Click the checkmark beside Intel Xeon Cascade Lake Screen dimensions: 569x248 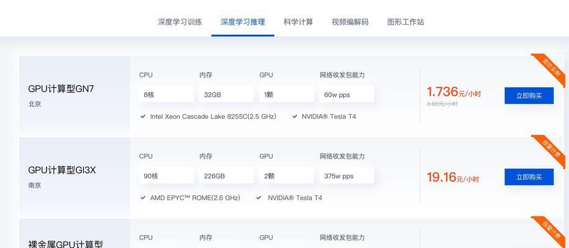pyautogui.click(x=143, y=117)
